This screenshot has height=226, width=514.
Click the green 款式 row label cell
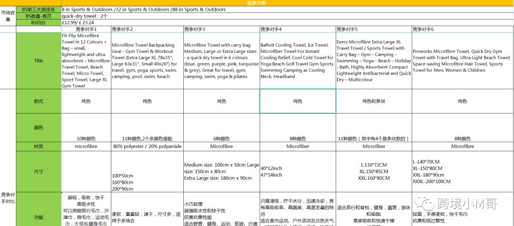tap(39, 101)
